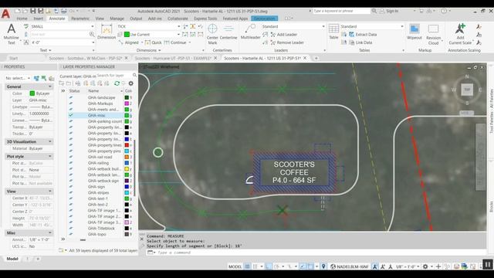Click the geolocation marker status icon
This screenshot has height=278, width=494.
(x=323, y=266)
